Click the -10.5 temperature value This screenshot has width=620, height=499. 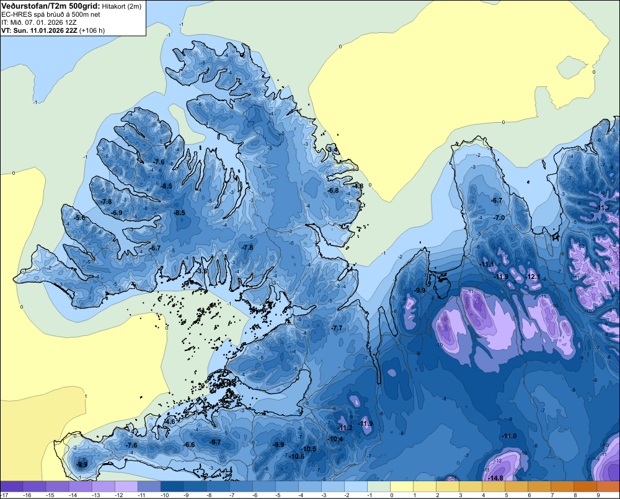click(x=309, y=449)
